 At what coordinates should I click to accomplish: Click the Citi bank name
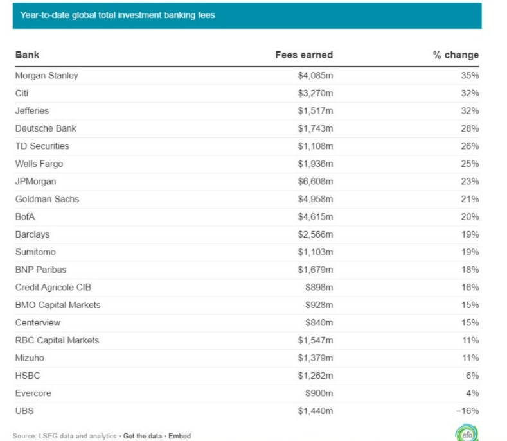22,93
